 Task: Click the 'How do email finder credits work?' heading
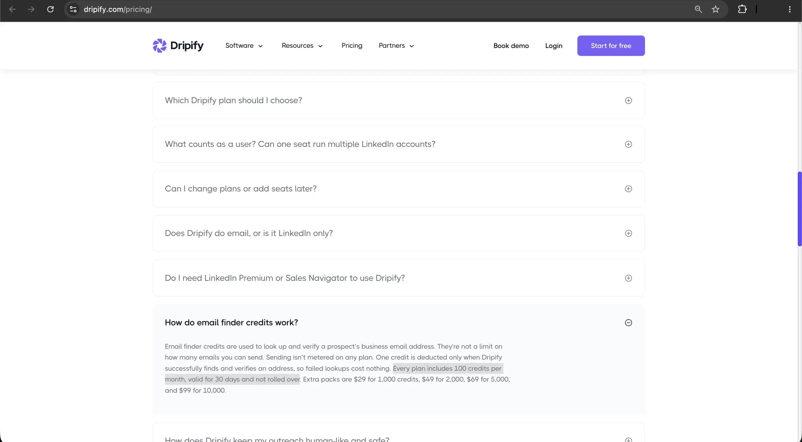click(231, 323)
